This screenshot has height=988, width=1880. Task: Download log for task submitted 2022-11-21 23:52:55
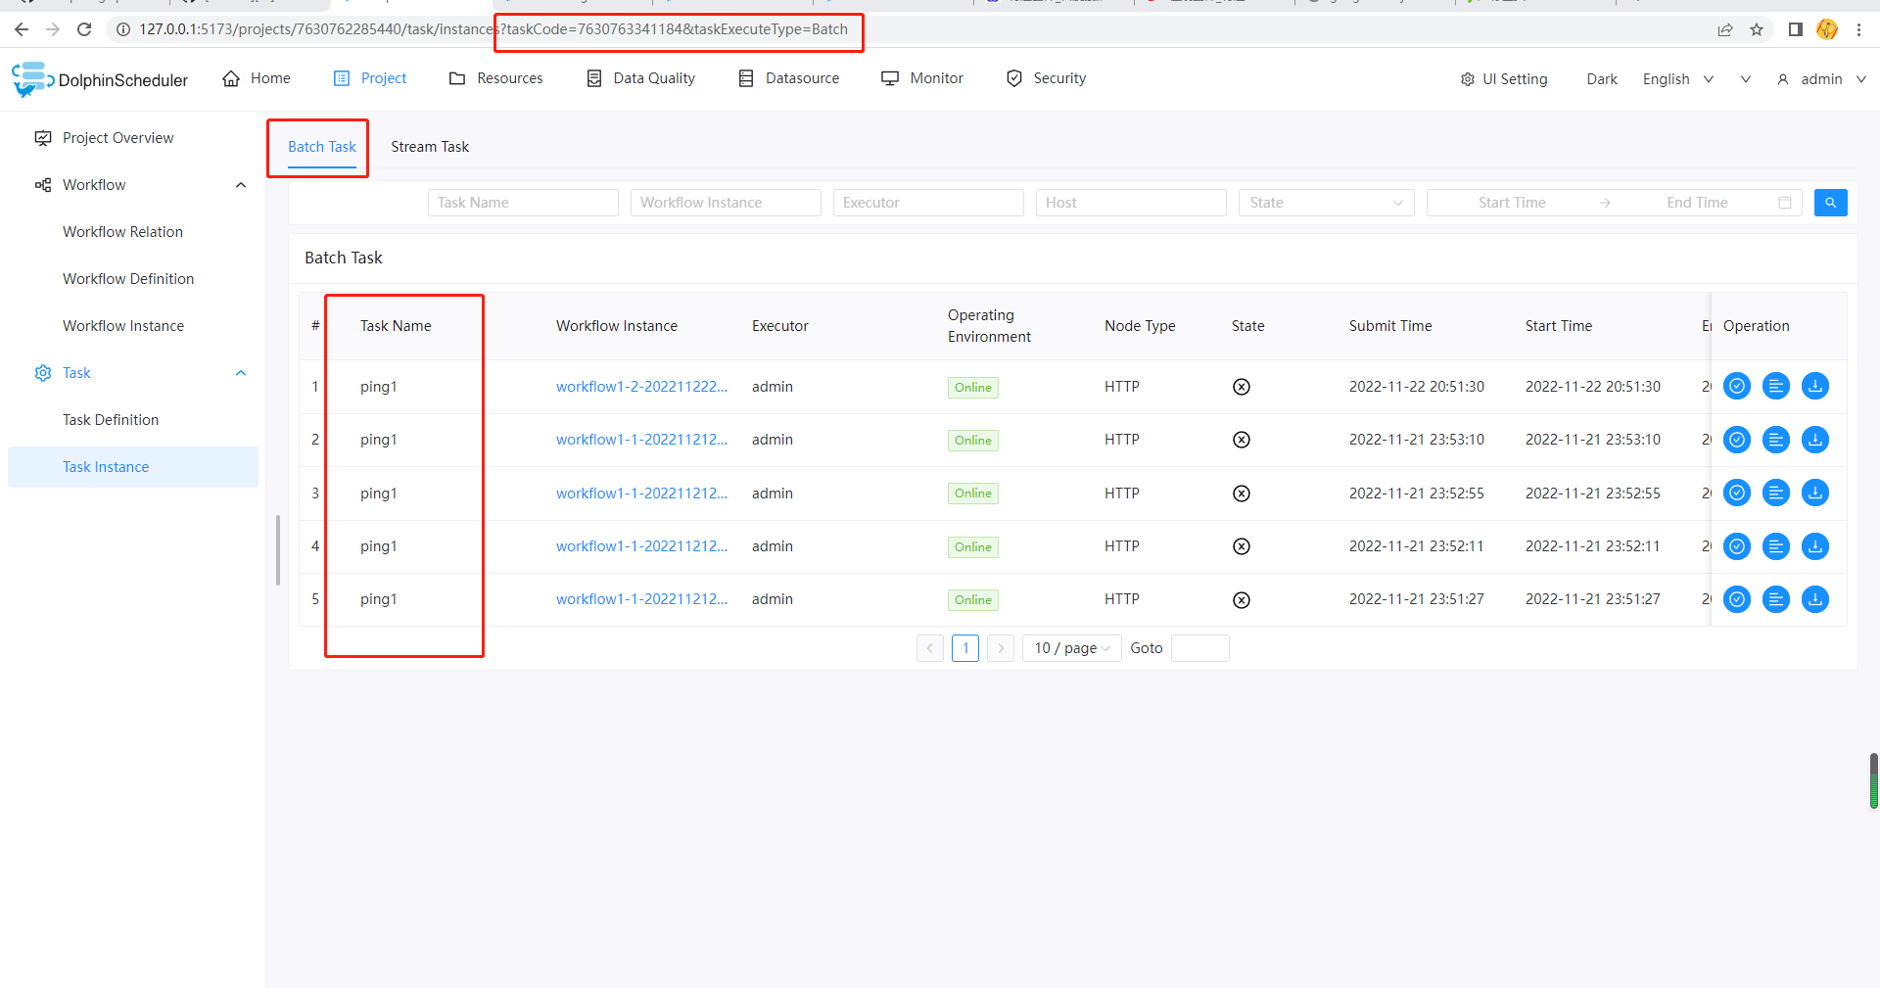(1814, 493)
